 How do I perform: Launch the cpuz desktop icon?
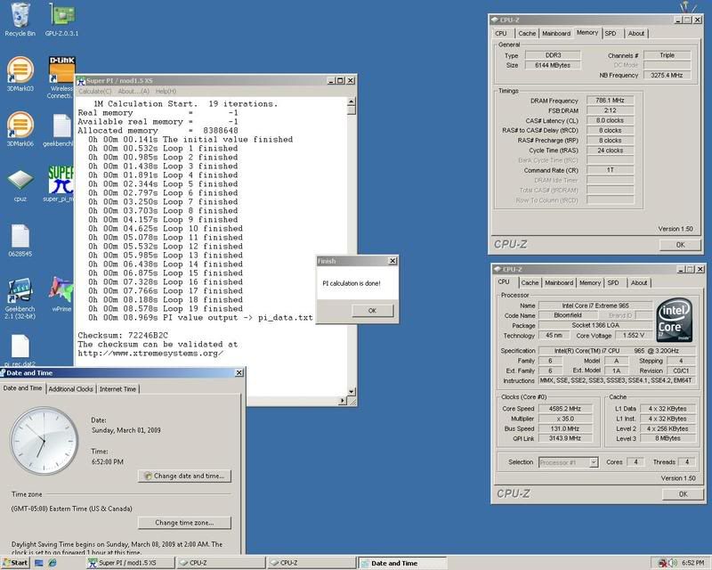pyautogui.click(x=20, y=180)
